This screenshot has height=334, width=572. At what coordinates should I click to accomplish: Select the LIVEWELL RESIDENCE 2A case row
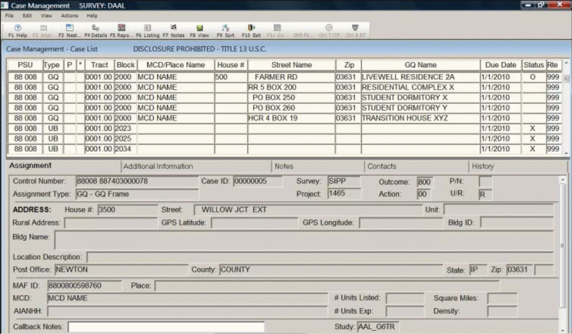click(x=408, y=77)
